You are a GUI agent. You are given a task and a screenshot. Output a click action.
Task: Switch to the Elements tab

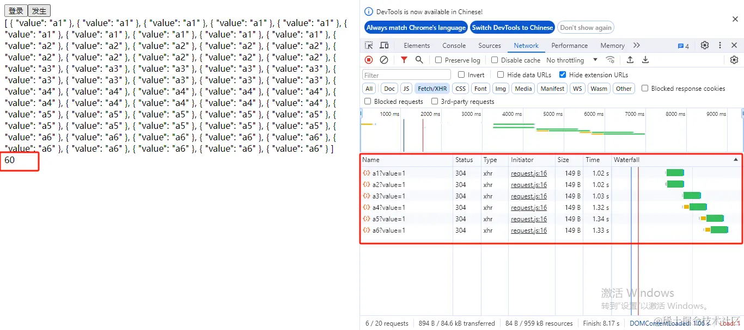click(x=417, y=46)
